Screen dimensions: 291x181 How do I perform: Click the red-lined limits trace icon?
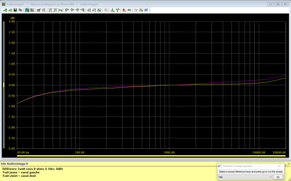pyautogui.click(x=141, y=10)
